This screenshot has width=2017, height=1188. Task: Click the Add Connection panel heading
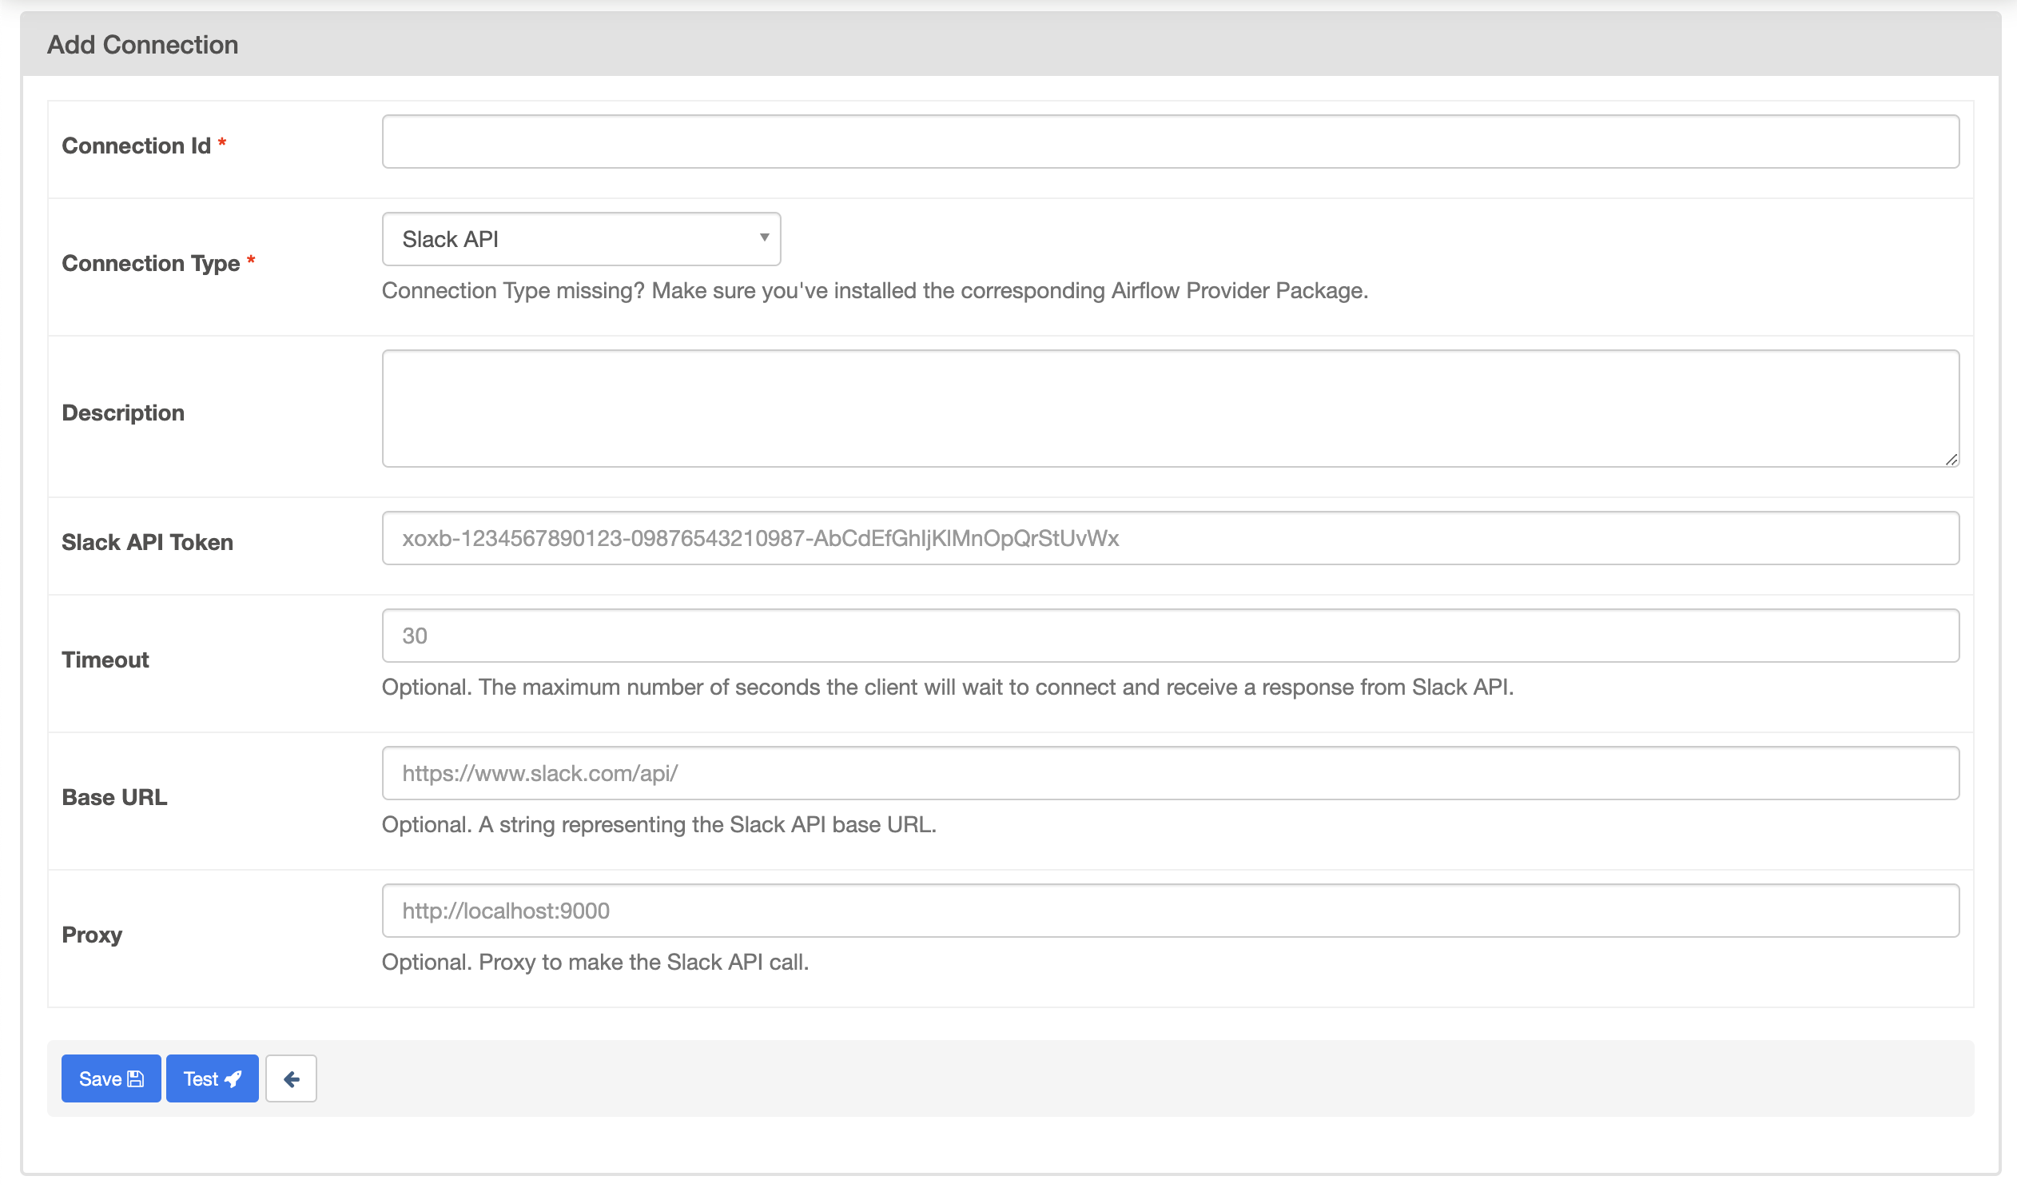click(x=142, y=45)
